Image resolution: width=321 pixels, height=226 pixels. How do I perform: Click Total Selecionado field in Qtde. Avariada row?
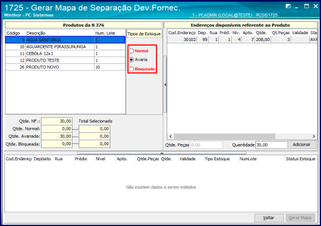coord(94,136)
